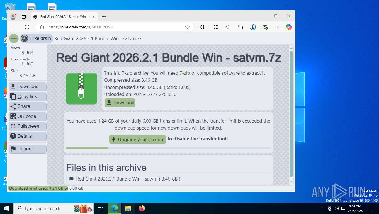The image size is (379, 214).
Task: Open the notification center
Action: click(370, 208)
